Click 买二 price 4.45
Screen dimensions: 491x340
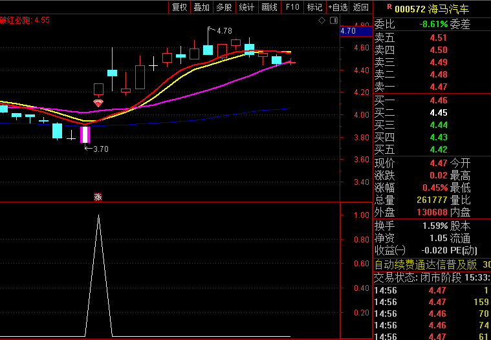click(x=439, y=112)
